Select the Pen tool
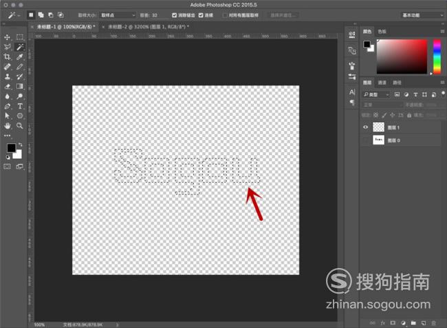447x328 pixels. [x=7, y=106]
